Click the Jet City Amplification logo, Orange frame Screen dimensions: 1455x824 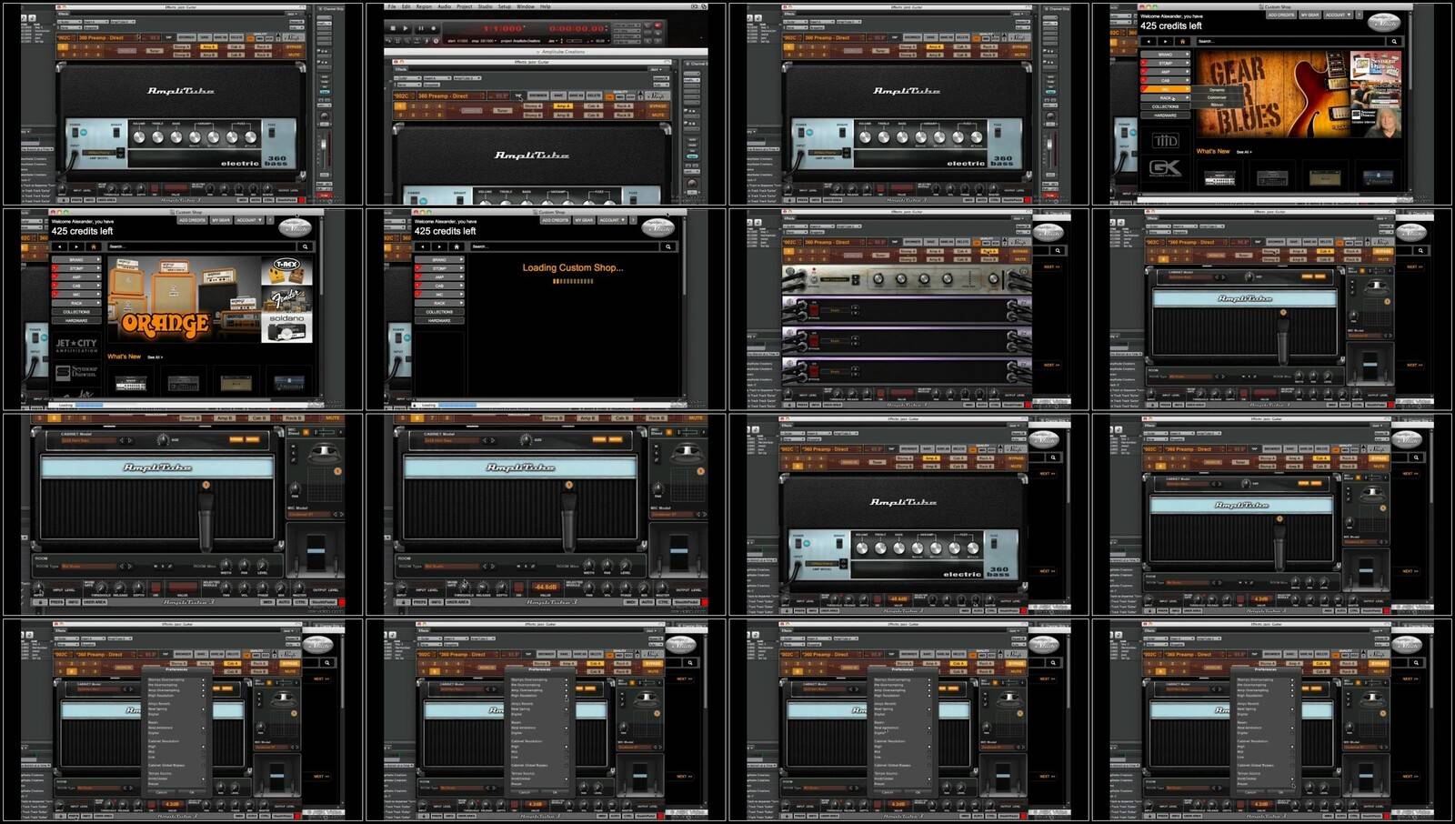[76, 346]
